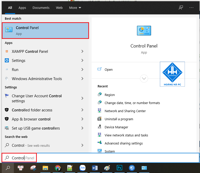Click the taskbar search magnifier button
Screen dimensions: 200x173
click(8, 168)
